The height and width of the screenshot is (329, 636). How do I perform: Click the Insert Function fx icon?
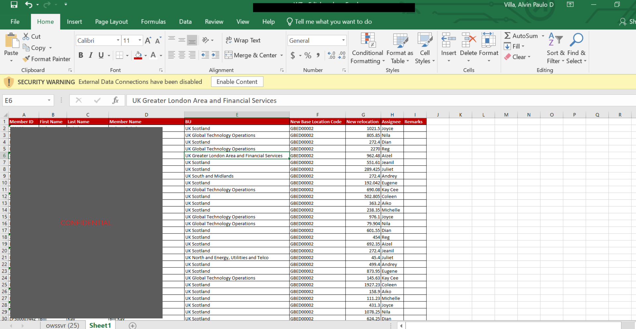pos(115,100)
